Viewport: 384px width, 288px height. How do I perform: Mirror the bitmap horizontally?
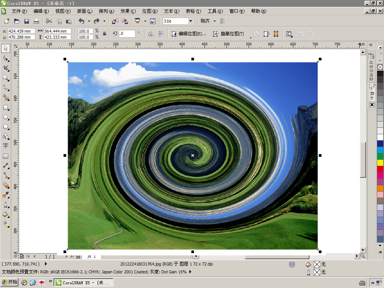pos(151,34)
